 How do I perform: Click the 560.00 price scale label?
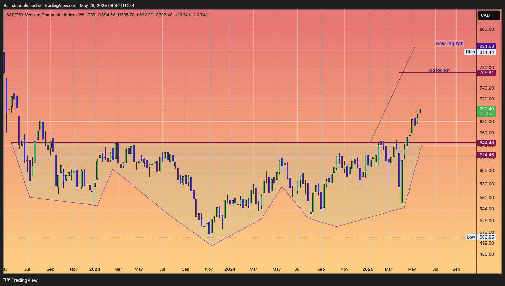pos(487,198)
